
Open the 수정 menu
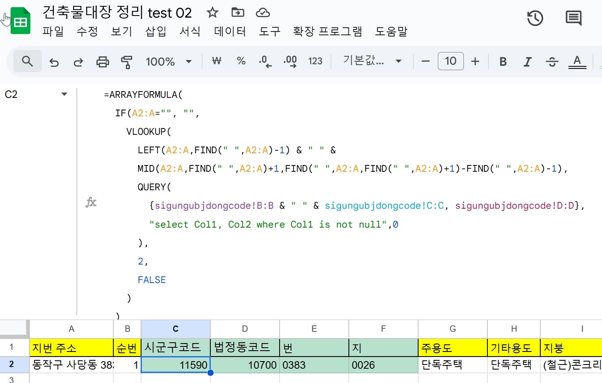point(87,31)
